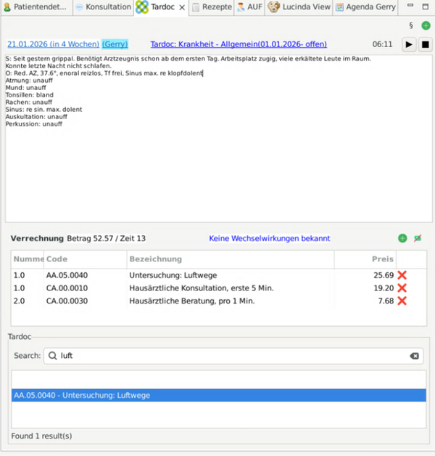Minimize the view panel

tap(410, 5)
